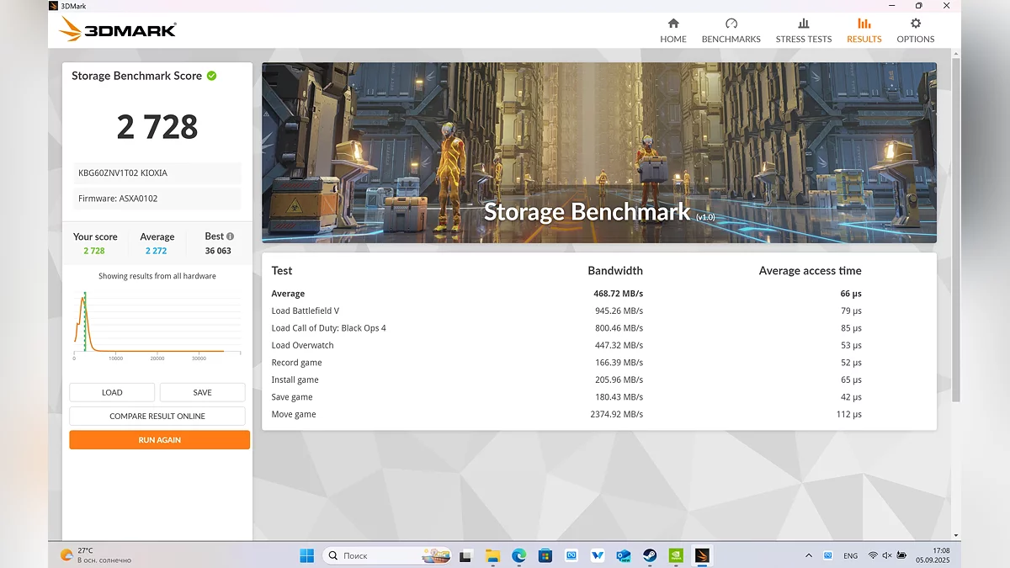Click the info icon next to Best
Image resolution: width=1010 pixels, height=568 pixels.
(231, 236)
